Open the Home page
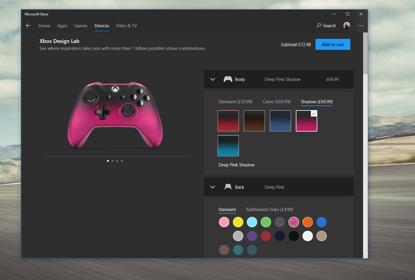This screenshot has height=280, width=415. coord(44,26)
